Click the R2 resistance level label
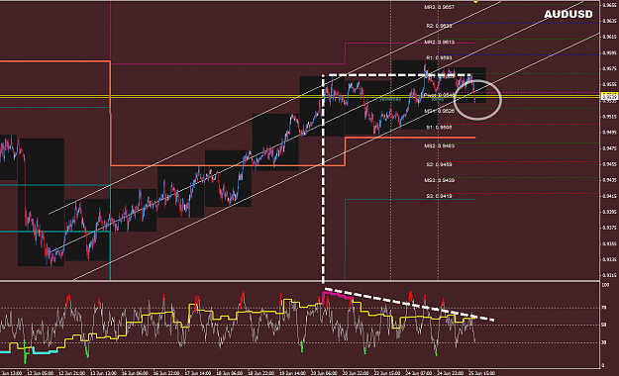Screen dimensions: 619x376 click(439, 26)
